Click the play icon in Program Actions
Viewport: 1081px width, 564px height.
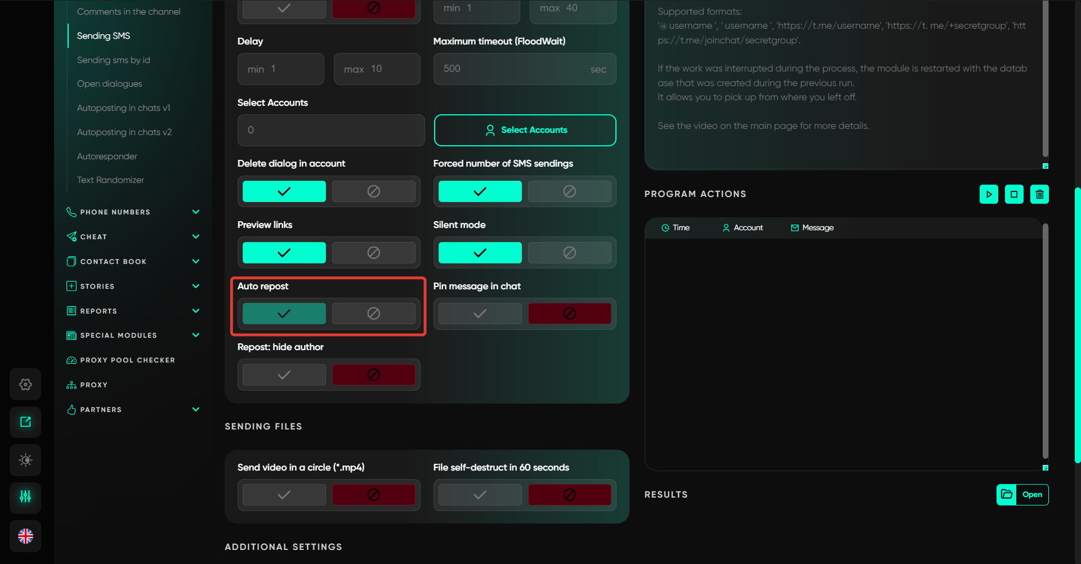pos(989,194)
